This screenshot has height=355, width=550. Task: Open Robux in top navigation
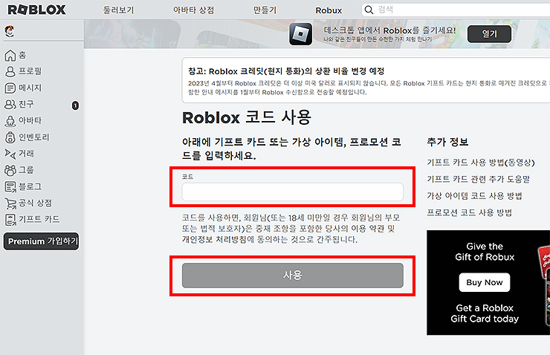click(329, 10)
